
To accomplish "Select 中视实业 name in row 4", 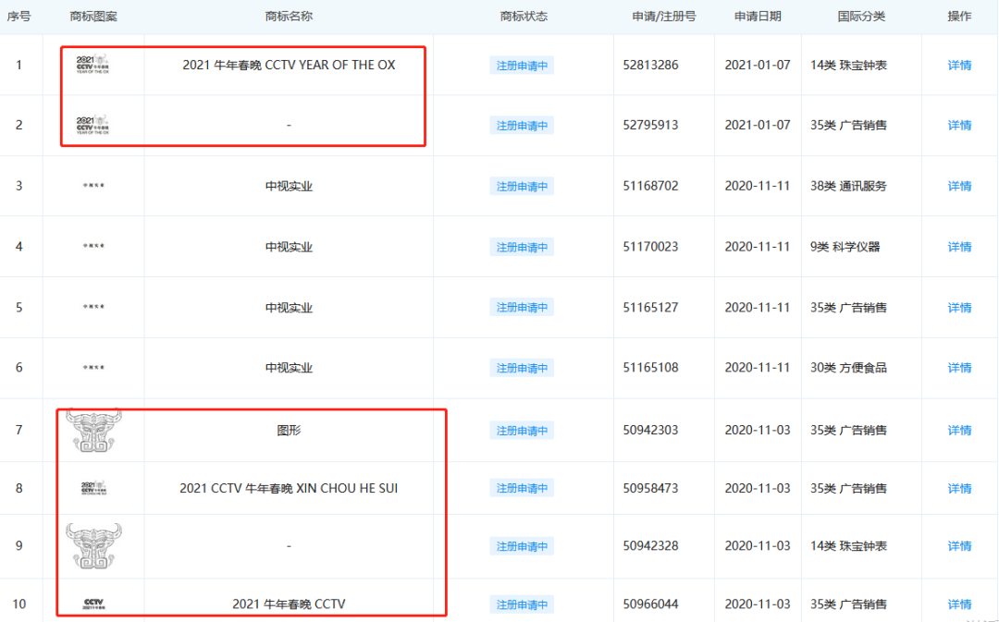I will tap(289, 247).
